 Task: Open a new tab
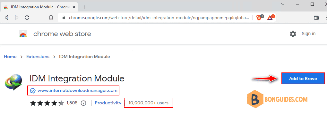[84, 7]
